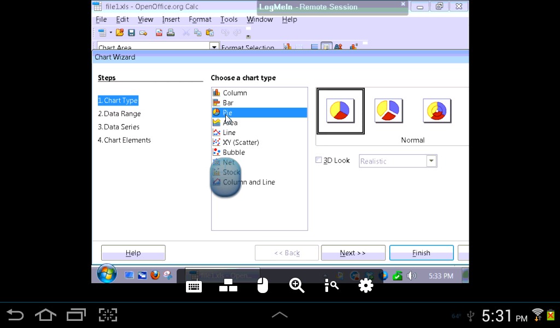Select the Exploded Pie subtype thumbnail

(389, 110)
